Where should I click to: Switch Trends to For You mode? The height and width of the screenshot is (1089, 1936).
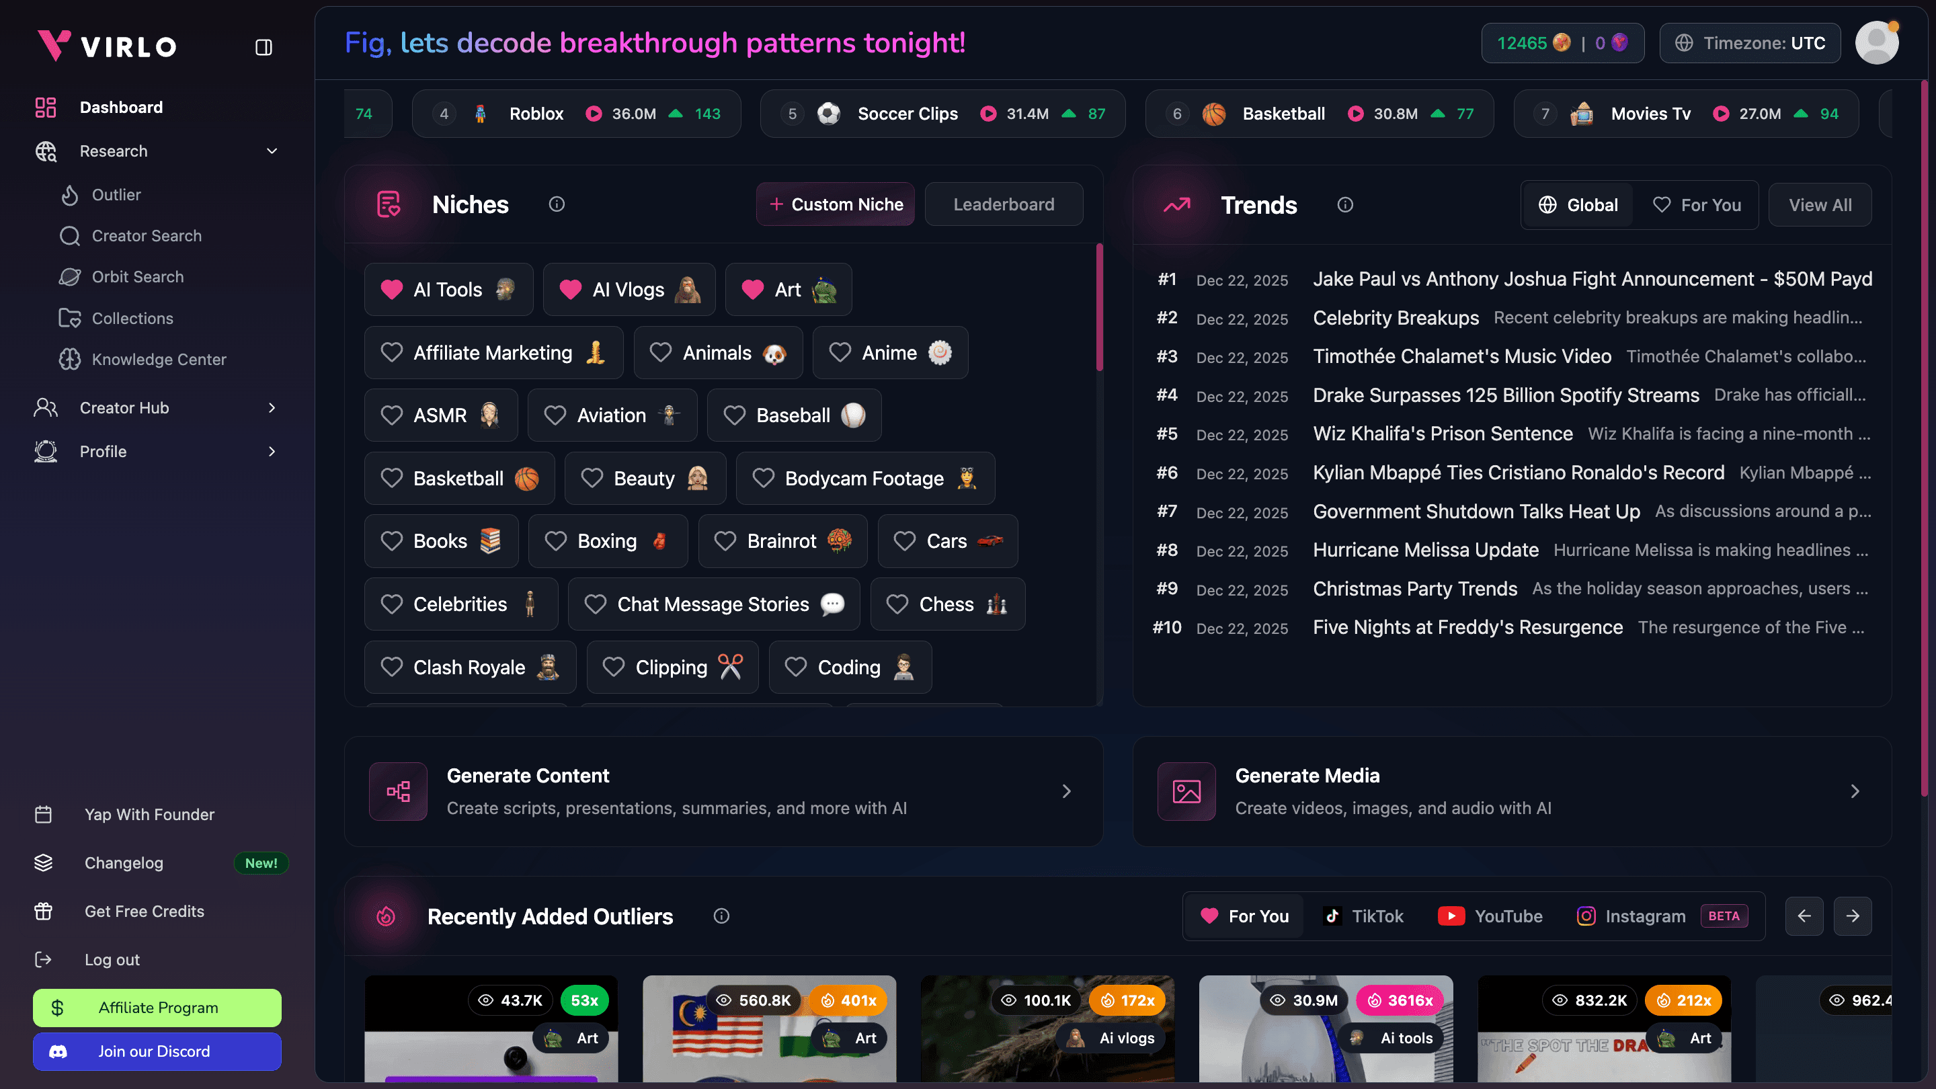(1697, 204)
